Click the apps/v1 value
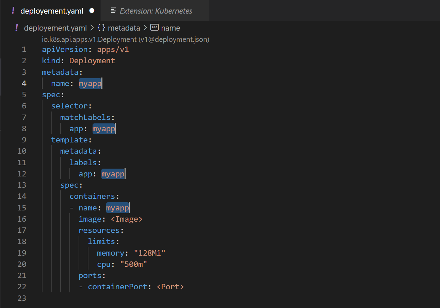The image size is (440, 308). point(113,49)
